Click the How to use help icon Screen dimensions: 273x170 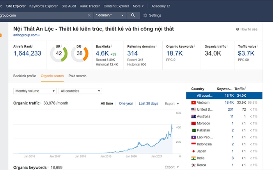238,29
